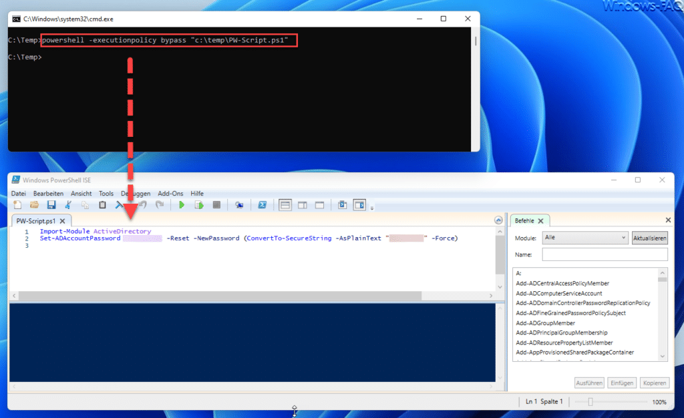The image size is (684, 418).
Task: Show script pane on the right layout icon
Action: click(x=303, y=205)
